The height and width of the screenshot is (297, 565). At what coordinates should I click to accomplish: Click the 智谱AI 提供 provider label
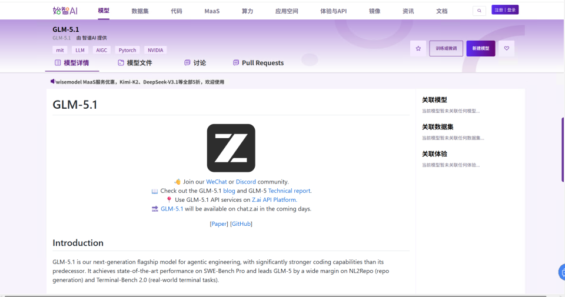pos(92,38)
